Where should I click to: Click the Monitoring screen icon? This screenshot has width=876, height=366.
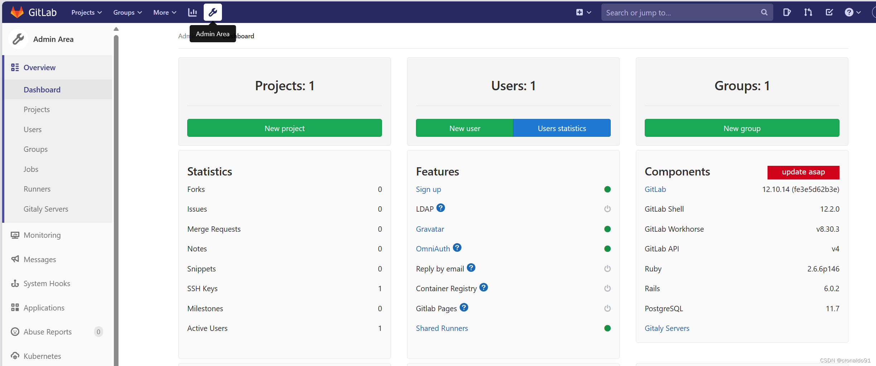15,235
